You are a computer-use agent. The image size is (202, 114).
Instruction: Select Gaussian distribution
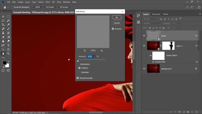(x=79, y=72)
